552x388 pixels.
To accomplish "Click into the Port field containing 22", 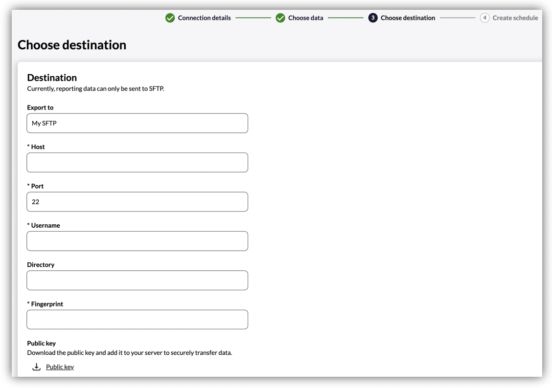I will tap(137, 202).
